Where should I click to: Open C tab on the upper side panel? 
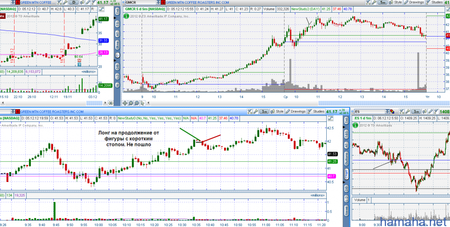point(118,55)
